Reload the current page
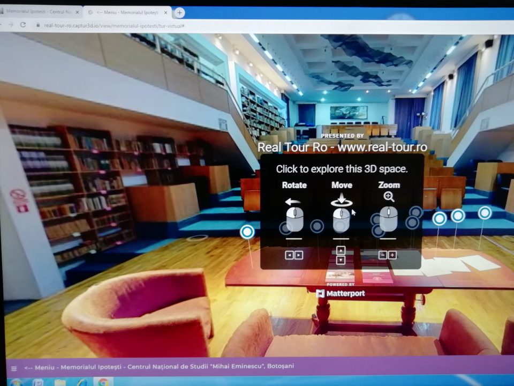Viewport: 514px width, 386px height. (23, 25)
